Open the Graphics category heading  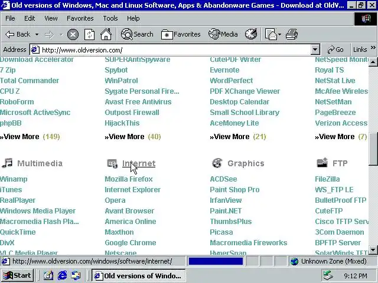click(246, 163)
